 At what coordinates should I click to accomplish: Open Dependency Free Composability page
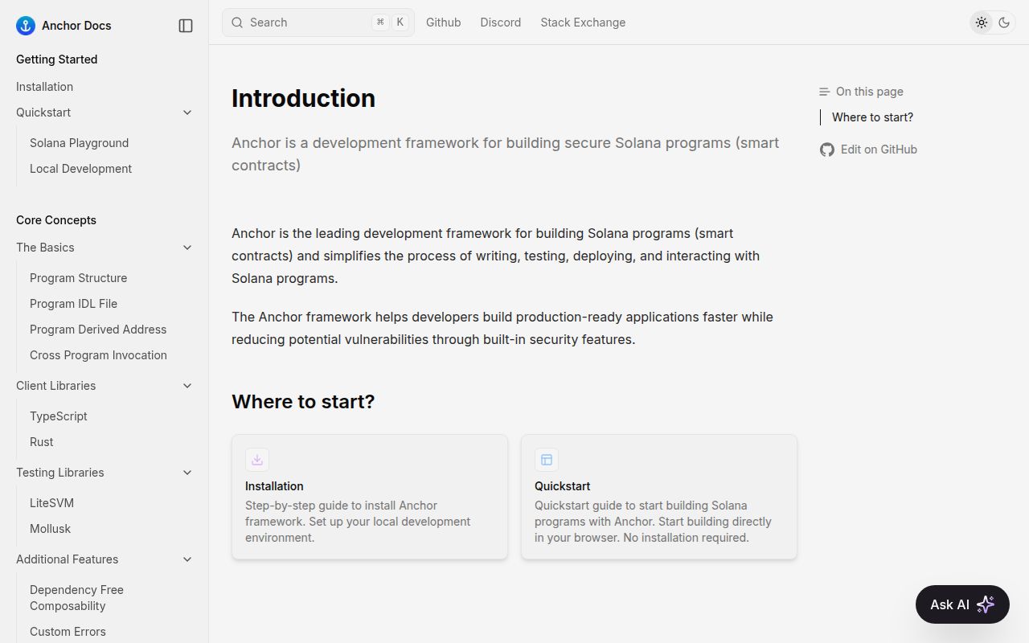[76, 598]
